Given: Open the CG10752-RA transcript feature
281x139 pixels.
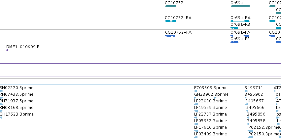Looking at the screenshot, I should click(170, 21).
